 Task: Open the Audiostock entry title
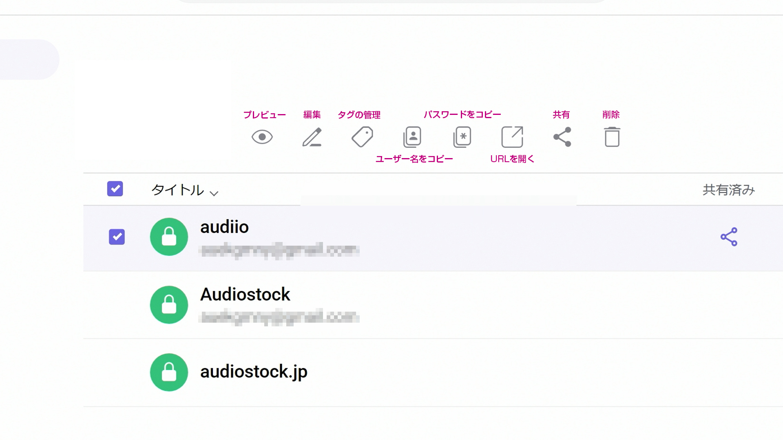pyautogui.click(x=245, y=295)
